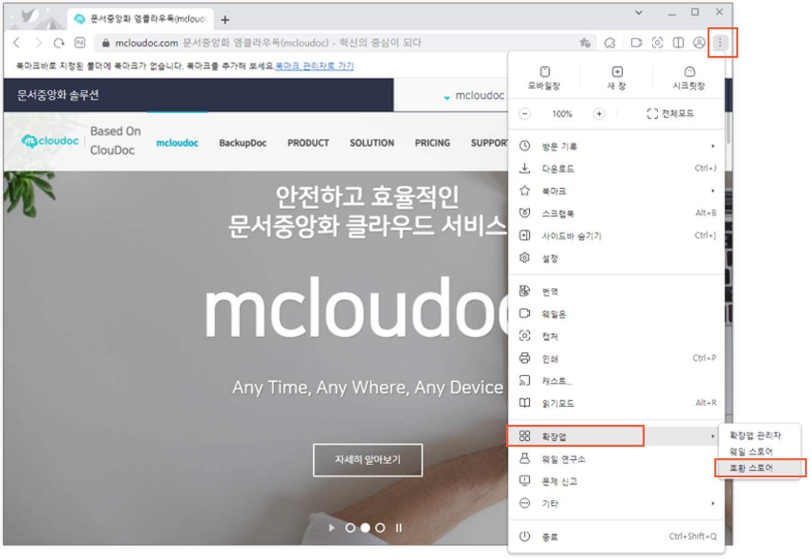Image resolution: width=812 pixels, height=559 pixels.
Task: Open the tab search chevron in title bar
Action: pyautogui.click(x=639, y=12)
